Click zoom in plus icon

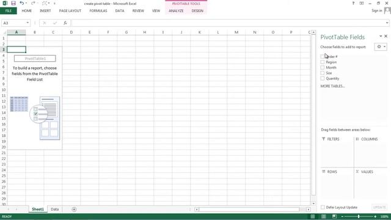[x=375, y=216]
